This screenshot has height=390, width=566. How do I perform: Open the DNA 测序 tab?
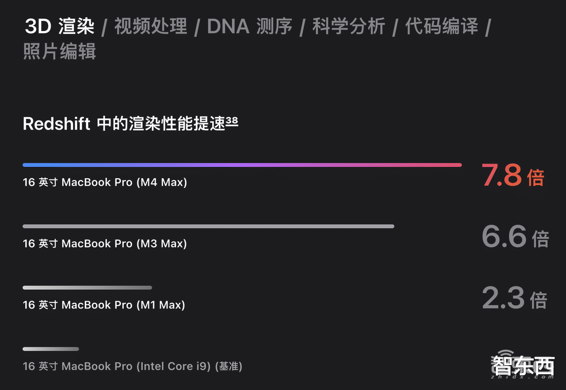pyautogui.click(x=250, y=27)
